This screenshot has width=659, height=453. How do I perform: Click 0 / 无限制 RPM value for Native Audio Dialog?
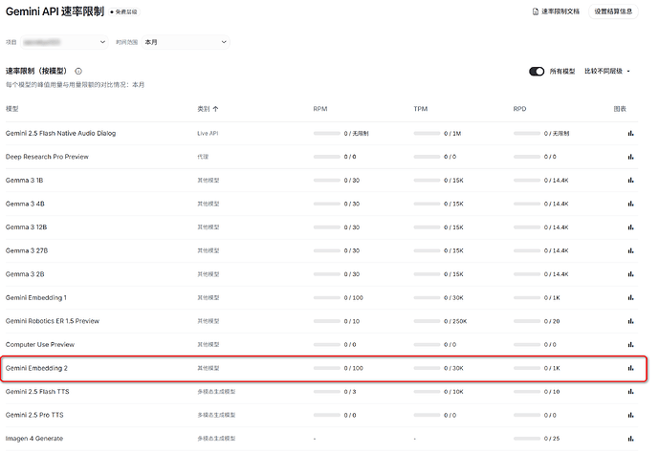(x=356, y=134)
